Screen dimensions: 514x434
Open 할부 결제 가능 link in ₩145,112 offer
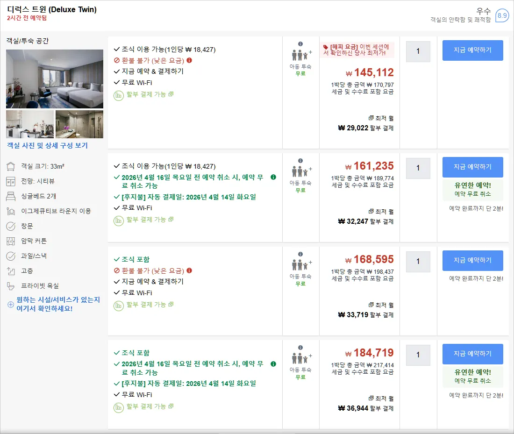150,94
